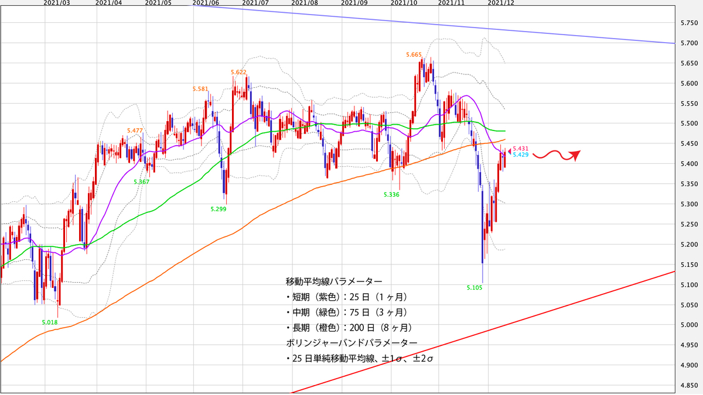Select the 2021/06 date label
703x395 pixels.
205,3
